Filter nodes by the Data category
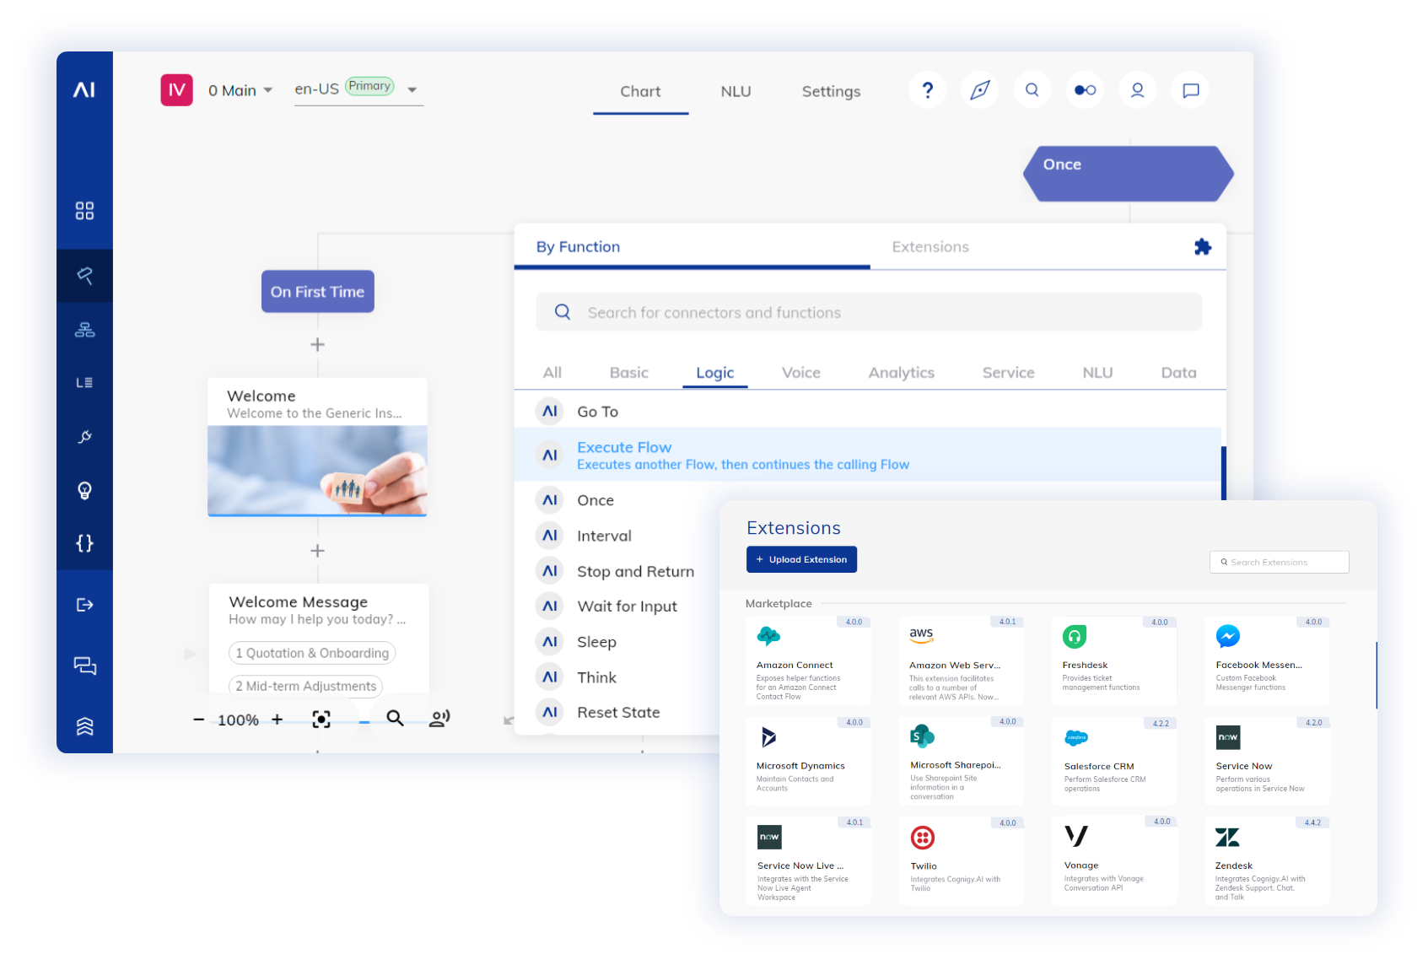This screenshot has width=1428, height=965. click(x=1178, y=372)
